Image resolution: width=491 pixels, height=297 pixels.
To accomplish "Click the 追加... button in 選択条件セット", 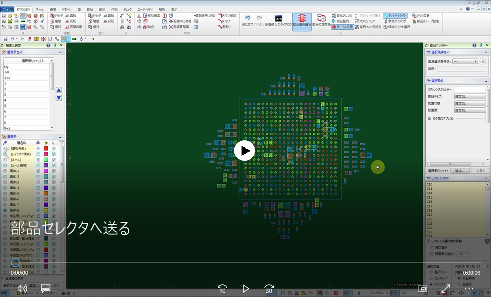I will [460, 171].
